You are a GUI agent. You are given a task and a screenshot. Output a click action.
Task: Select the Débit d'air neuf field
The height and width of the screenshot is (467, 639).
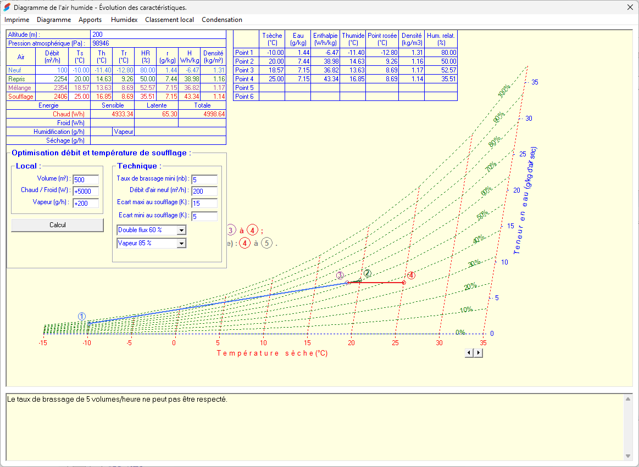pyautogui.click(x=203, y=191)
